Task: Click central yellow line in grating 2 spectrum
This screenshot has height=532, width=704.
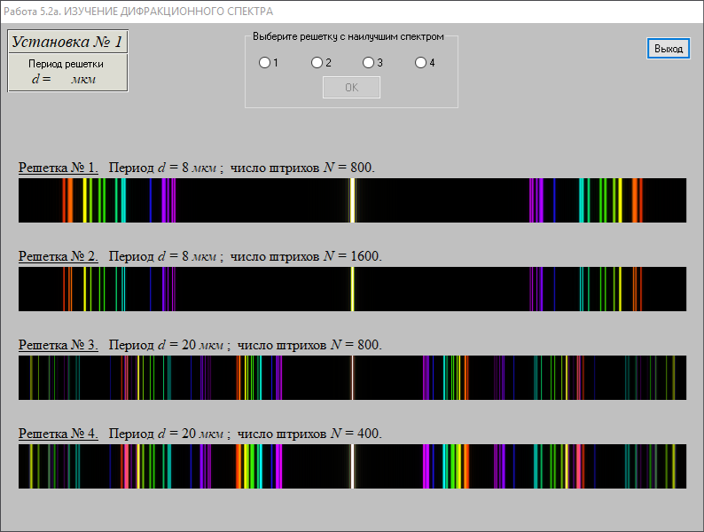Action: (x=353, y=289)
